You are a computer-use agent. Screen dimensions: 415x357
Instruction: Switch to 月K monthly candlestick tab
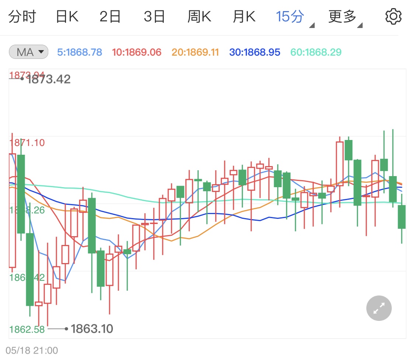click(244, 17)
